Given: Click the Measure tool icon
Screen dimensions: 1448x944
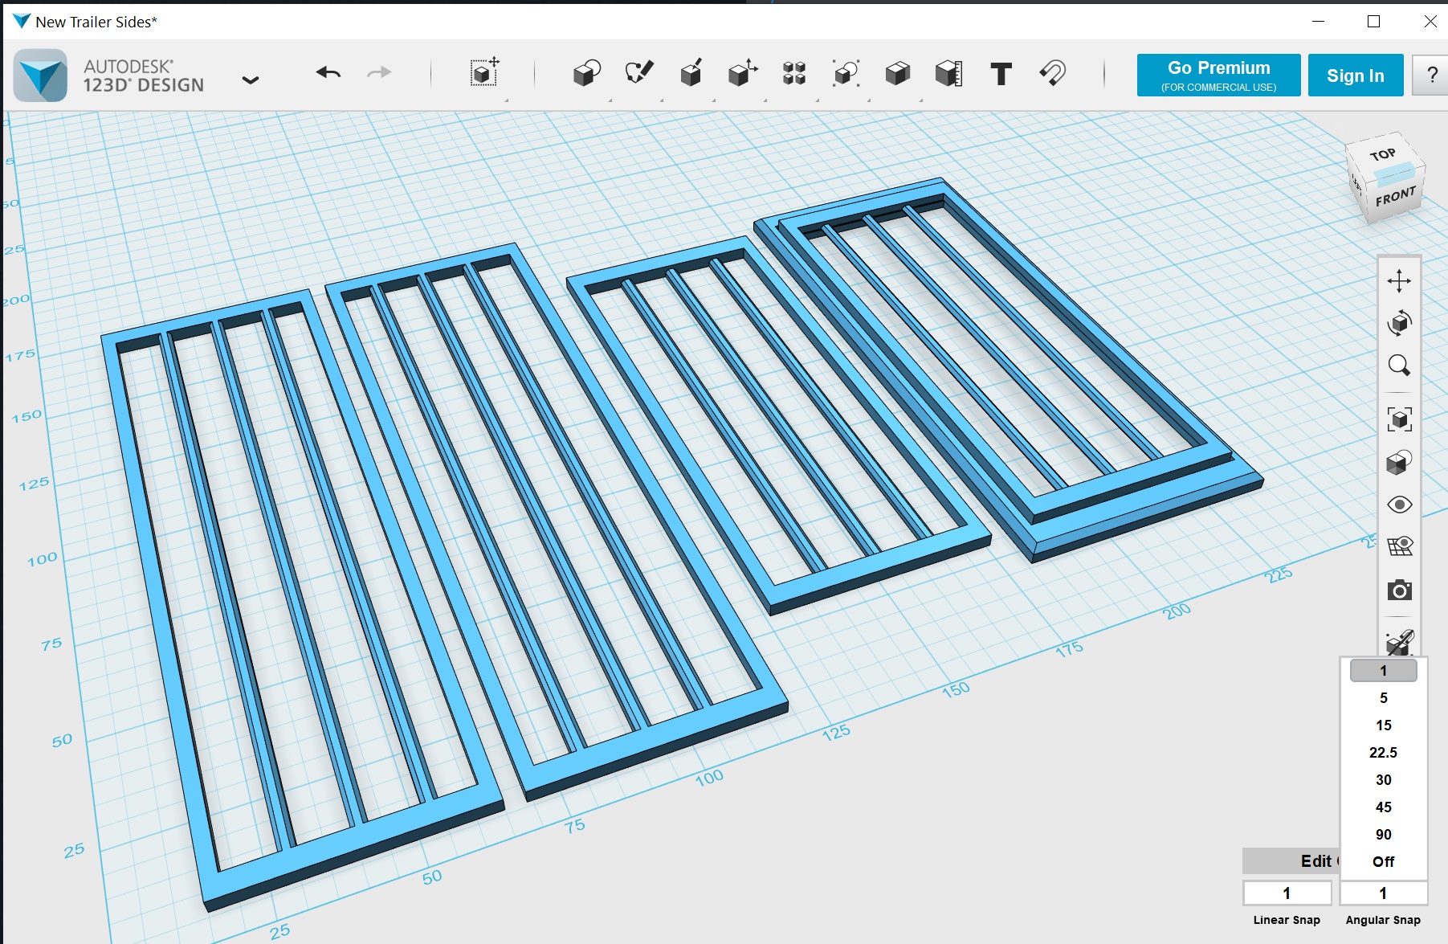Looking at the screenshot, I should point(949,74).
